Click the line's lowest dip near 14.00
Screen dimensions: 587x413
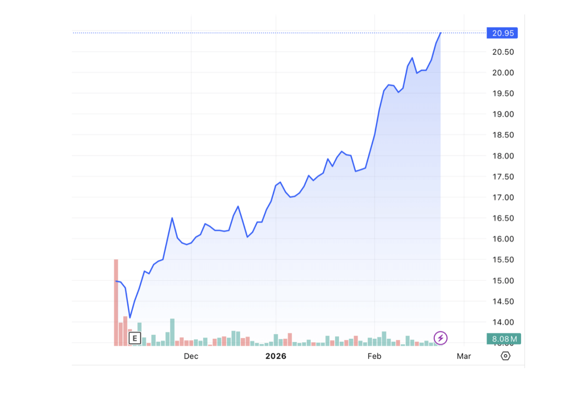click(x=130, y=317)
